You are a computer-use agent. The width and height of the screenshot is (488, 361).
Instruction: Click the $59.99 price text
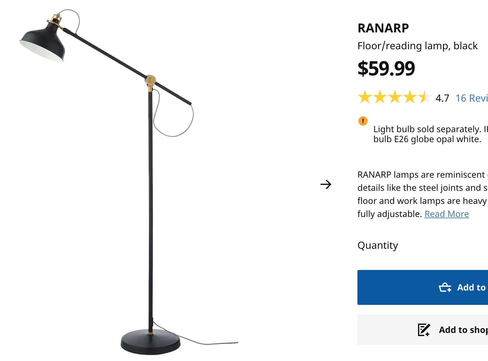point(386,68)
